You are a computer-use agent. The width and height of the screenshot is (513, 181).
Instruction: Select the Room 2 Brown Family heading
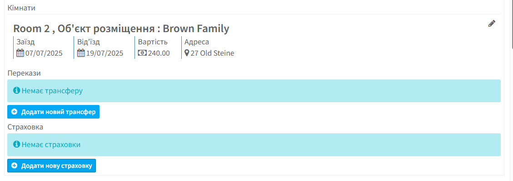[x=121, y=29]
